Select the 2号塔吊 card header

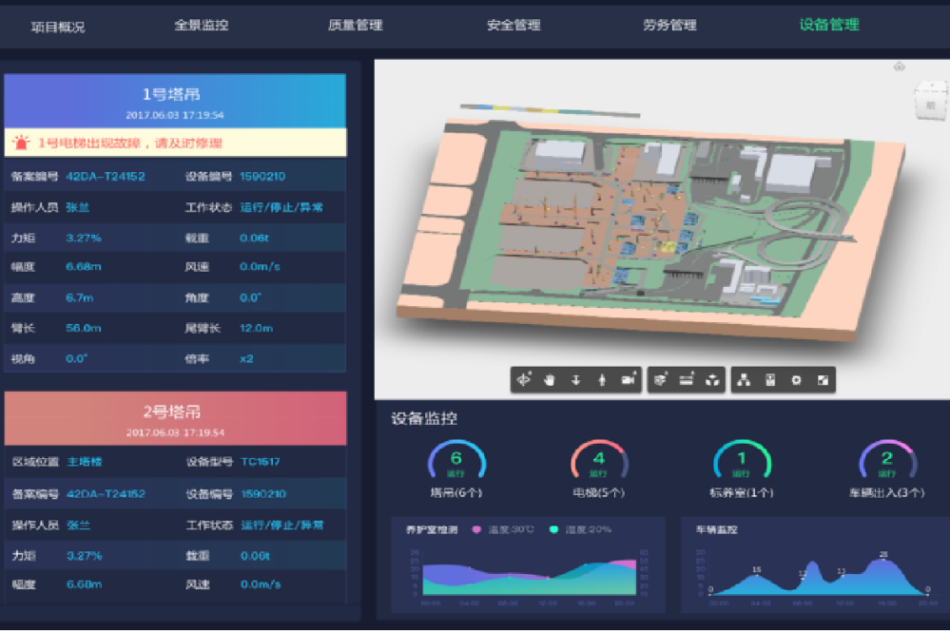pyautogui.click(x=175, y=418)
